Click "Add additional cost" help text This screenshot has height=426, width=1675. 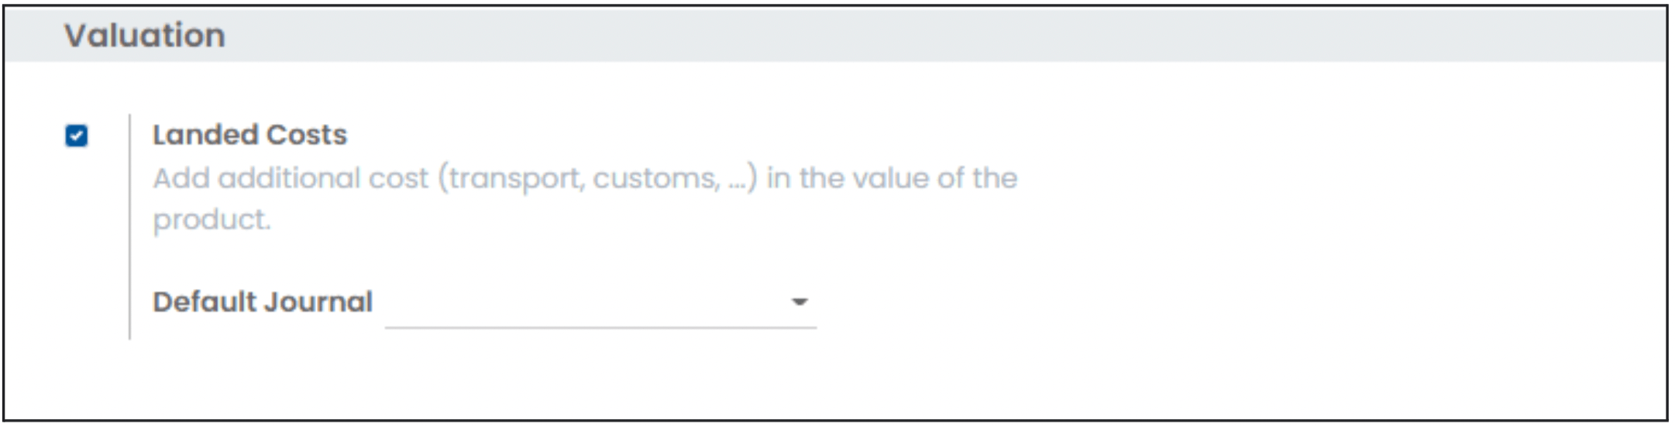tap(291, 179)
